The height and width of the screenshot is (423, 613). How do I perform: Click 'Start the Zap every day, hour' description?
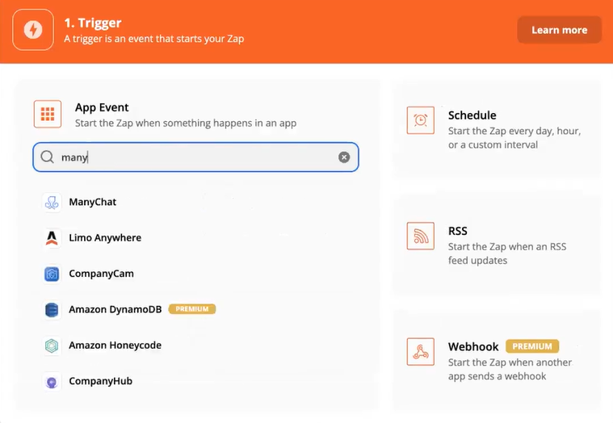[514, 138]
